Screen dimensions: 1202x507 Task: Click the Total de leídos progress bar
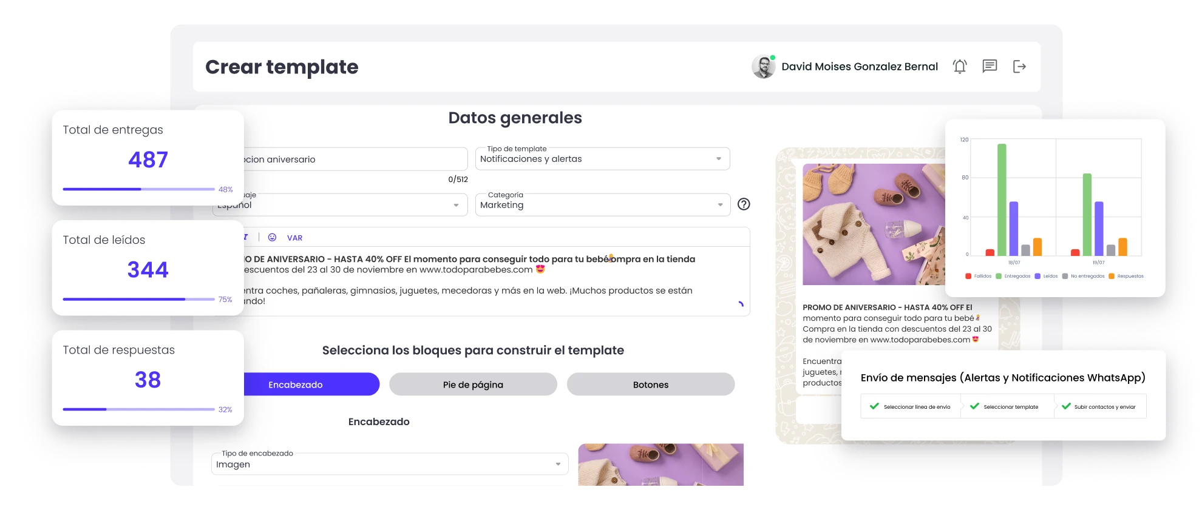point(138,299)
